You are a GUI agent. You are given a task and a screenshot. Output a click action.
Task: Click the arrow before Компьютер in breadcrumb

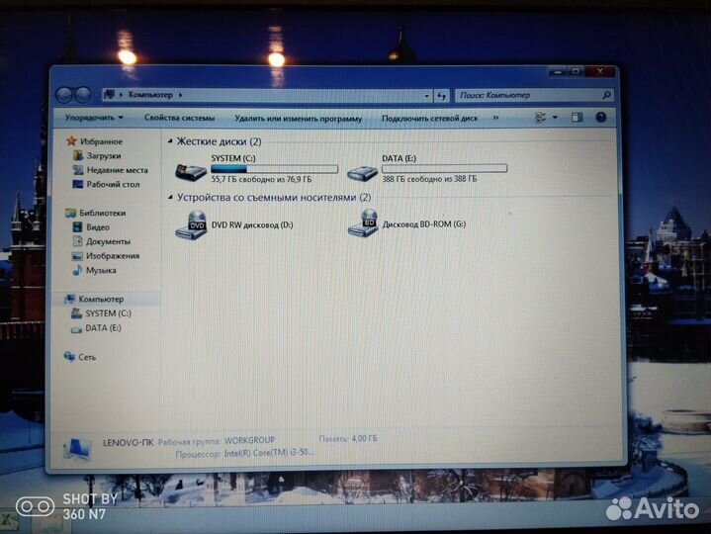[x=121, y=95]
